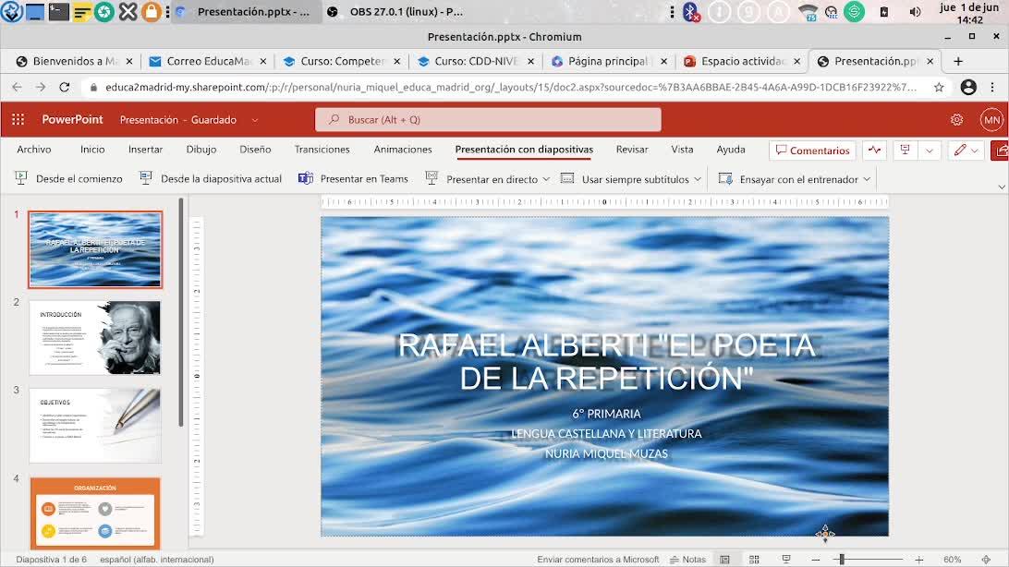Image resolution: width=1009 pixels, height=567 pixels.
Task: Open the Ayuda tab
Action: pyautogui.click(x=731, y=150)
